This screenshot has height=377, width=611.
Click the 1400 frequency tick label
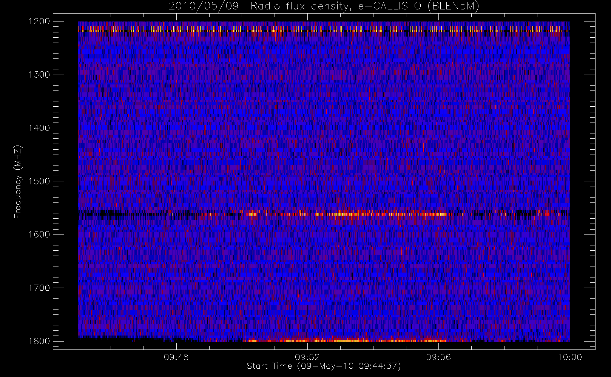coord(39,128)
